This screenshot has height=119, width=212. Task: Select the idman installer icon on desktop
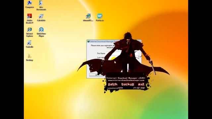click(x=88, y=18)
